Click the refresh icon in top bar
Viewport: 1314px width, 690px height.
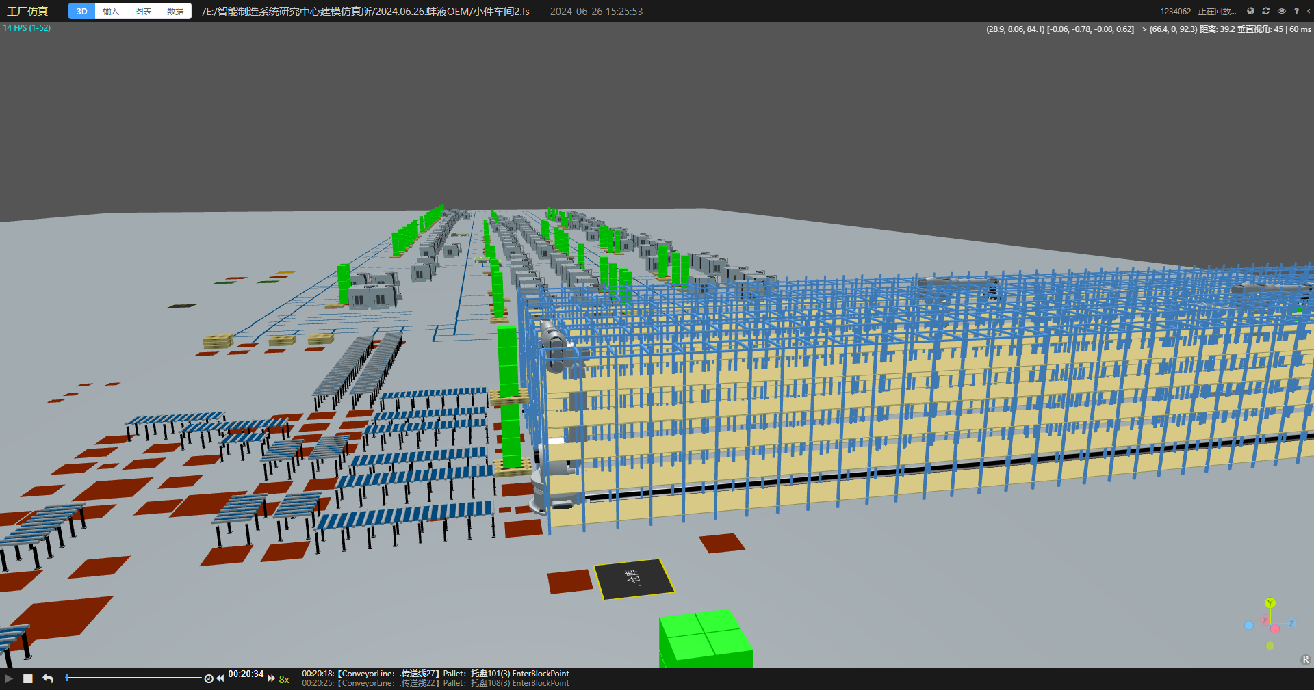pyautogui.click(x=1266, y=11)
